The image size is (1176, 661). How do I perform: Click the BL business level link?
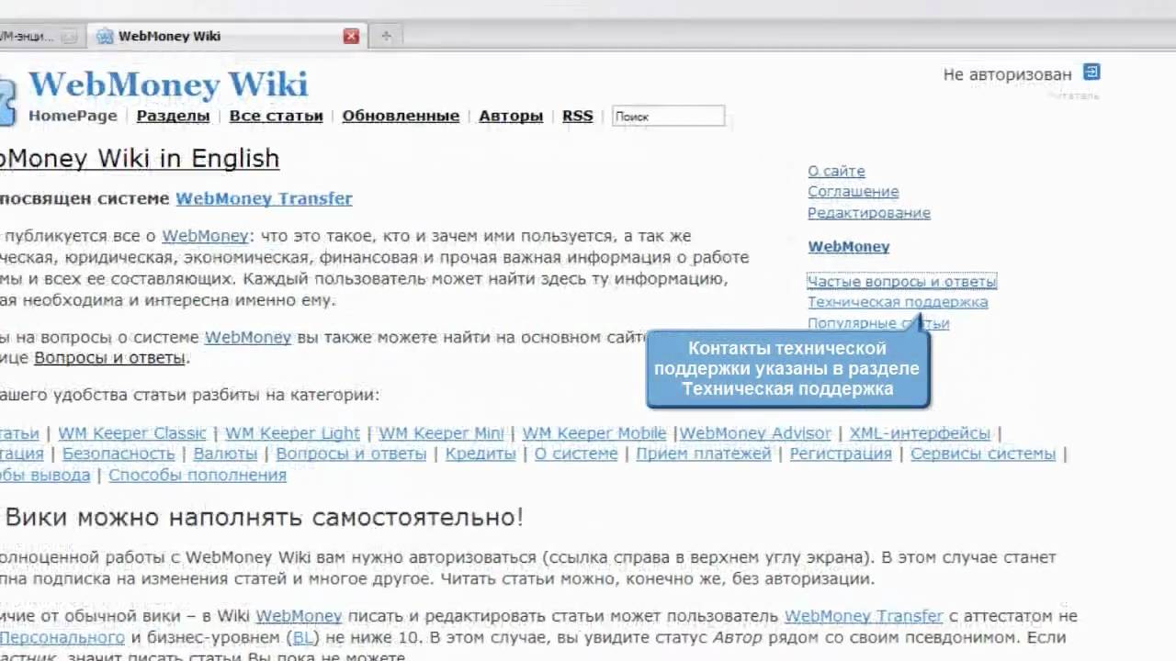point(301,637)
